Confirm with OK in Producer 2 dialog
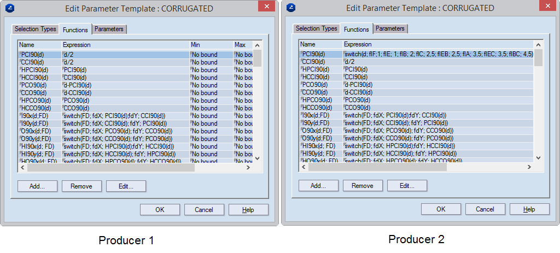 [441, 209]
